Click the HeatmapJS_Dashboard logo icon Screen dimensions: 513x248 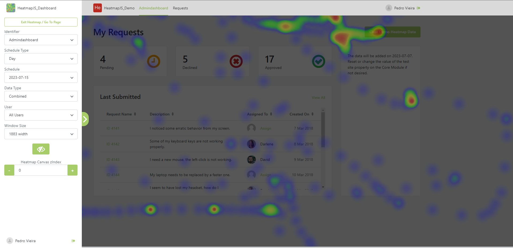tap(11, 8)
